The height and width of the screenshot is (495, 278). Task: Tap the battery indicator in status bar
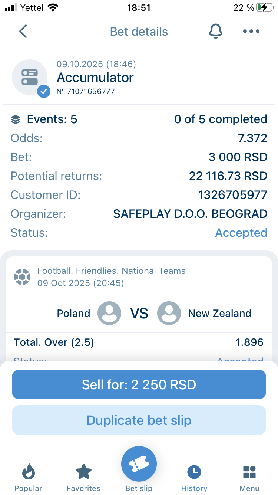(x=264, y=8)
